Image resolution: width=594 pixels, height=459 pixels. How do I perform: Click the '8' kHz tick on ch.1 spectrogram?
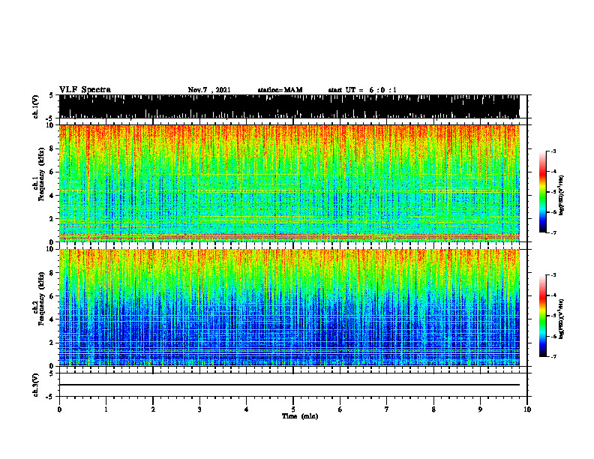52,148
